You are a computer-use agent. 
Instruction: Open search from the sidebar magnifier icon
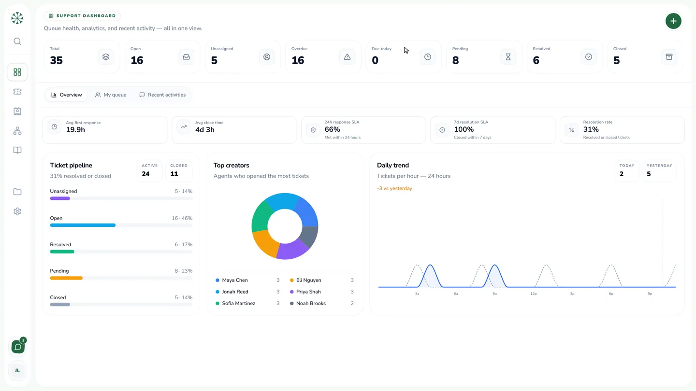click(x=17, y=42)
